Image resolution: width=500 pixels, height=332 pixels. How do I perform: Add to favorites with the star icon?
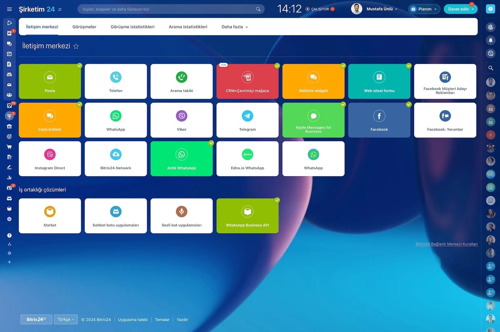tap(76, 46)
